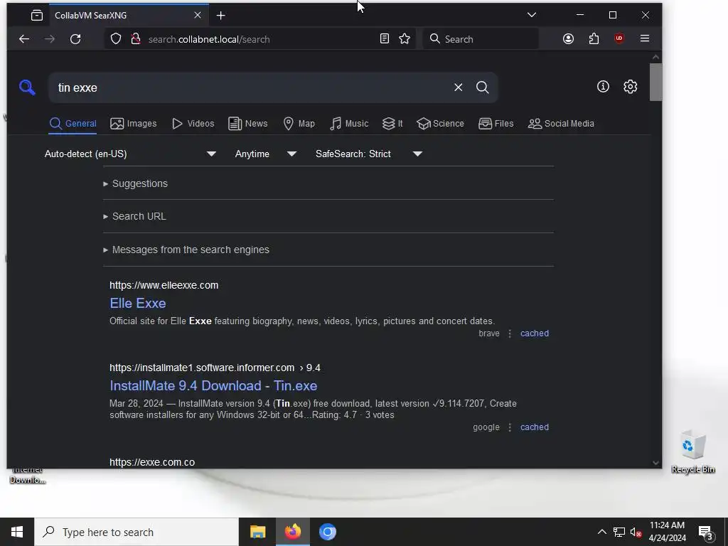Open the https://www.elleexxe.com URL link
This screenshot has height=546, width=728.
(164, 285)
